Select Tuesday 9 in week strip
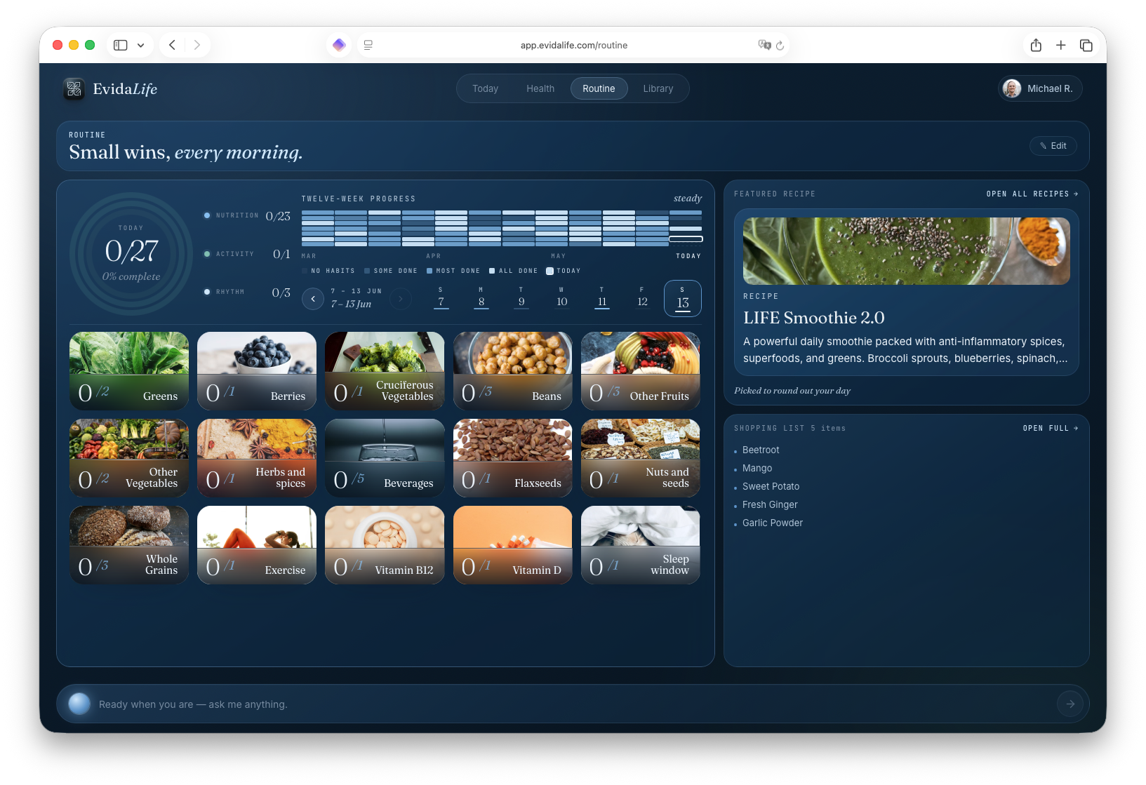This screenshot has height=785, width=1146. tap(521, 298)
